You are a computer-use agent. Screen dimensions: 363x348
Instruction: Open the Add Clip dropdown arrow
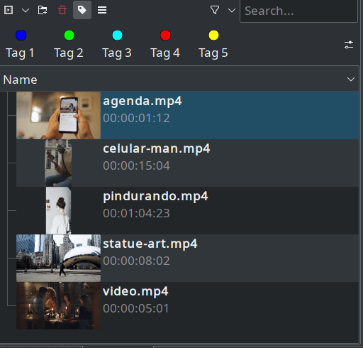tap(26, 11)
